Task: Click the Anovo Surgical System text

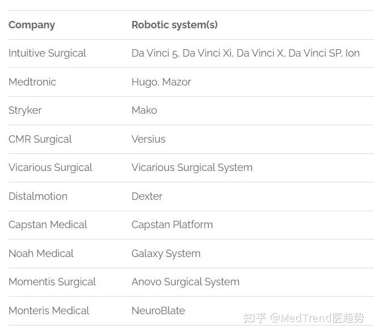Action: tap(185, 282)
